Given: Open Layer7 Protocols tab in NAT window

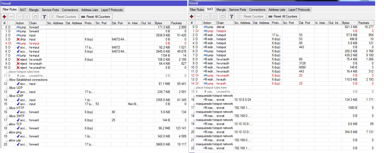Looking at the screenshot, I should click(299, 10).
